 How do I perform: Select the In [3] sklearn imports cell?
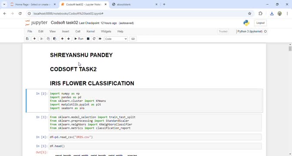click(155, 123)
